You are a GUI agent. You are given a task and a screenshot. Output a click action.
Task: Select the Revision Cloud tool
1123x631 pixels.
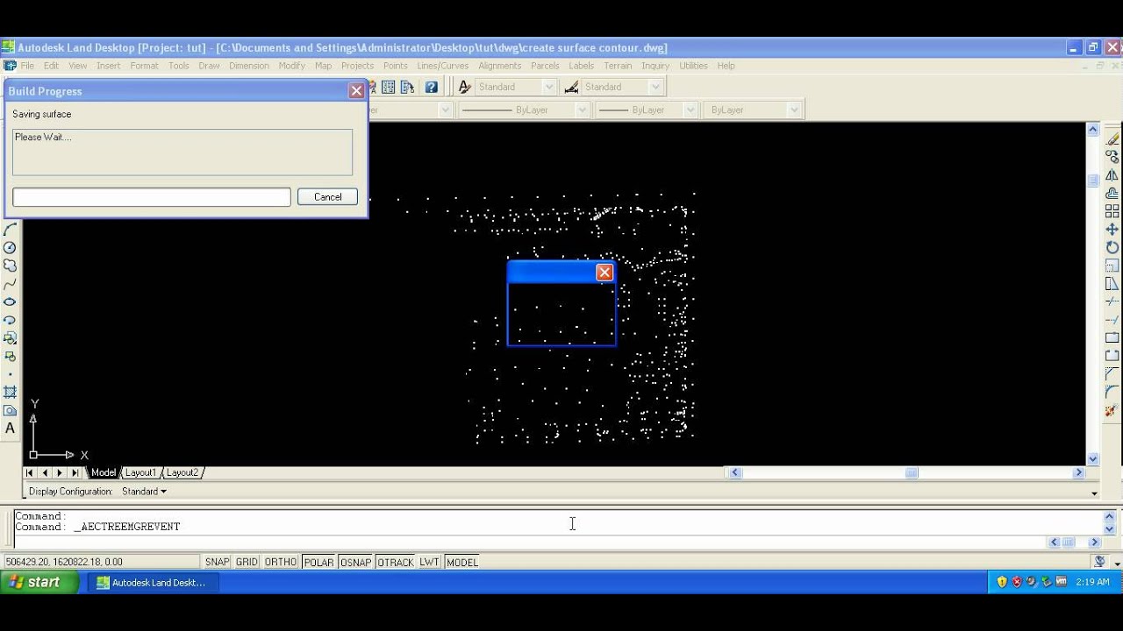(11, 266)
